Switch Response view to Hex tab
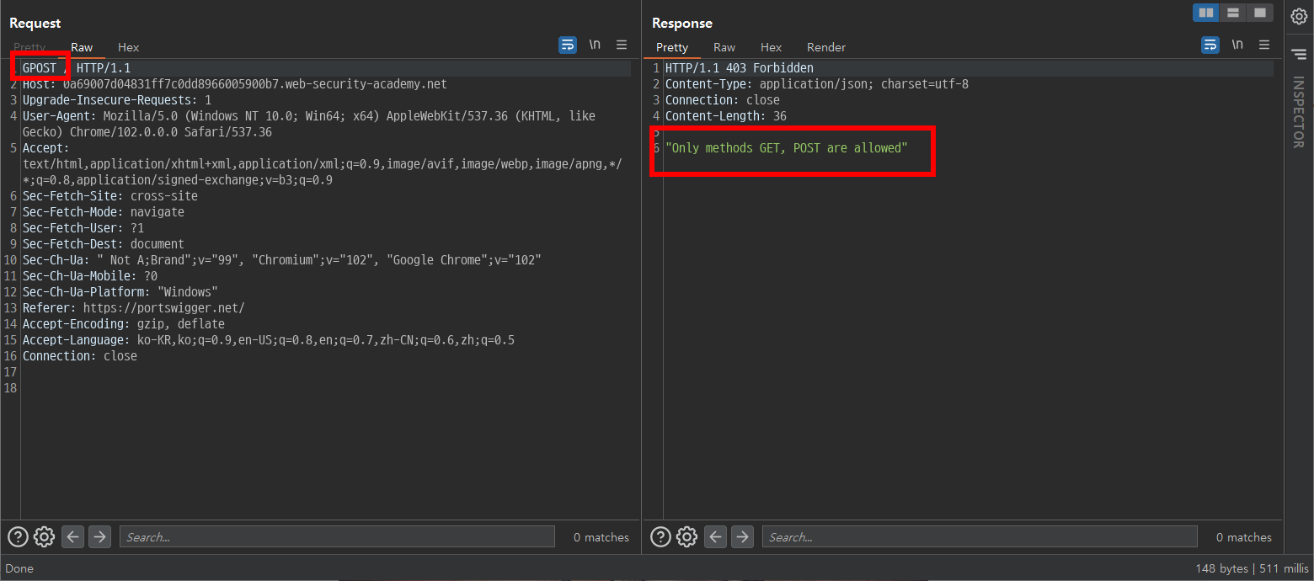 (x=772, y=47)
